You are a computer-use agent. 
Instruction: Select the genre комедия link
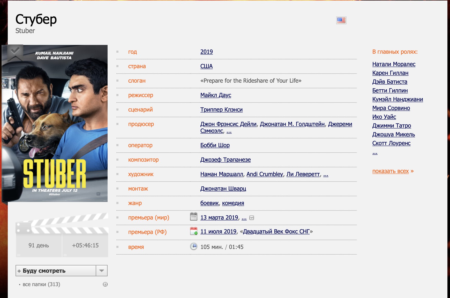click(233, 203)
